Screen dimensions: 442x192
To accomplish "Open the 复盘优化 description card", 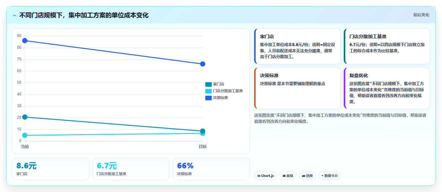I will (x=387, y=88).
